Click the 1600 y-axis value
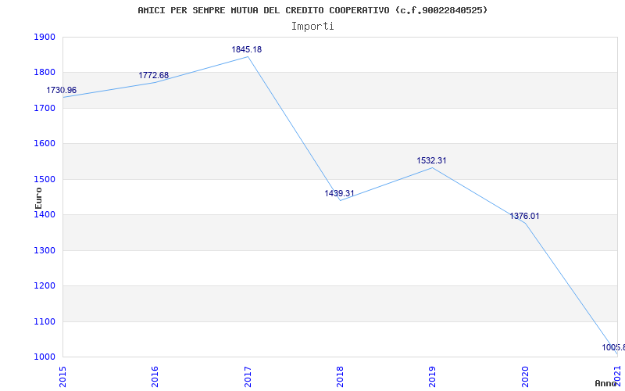This screenshot has height=391, width=625. pyautogui.click(x=45, y=144)
